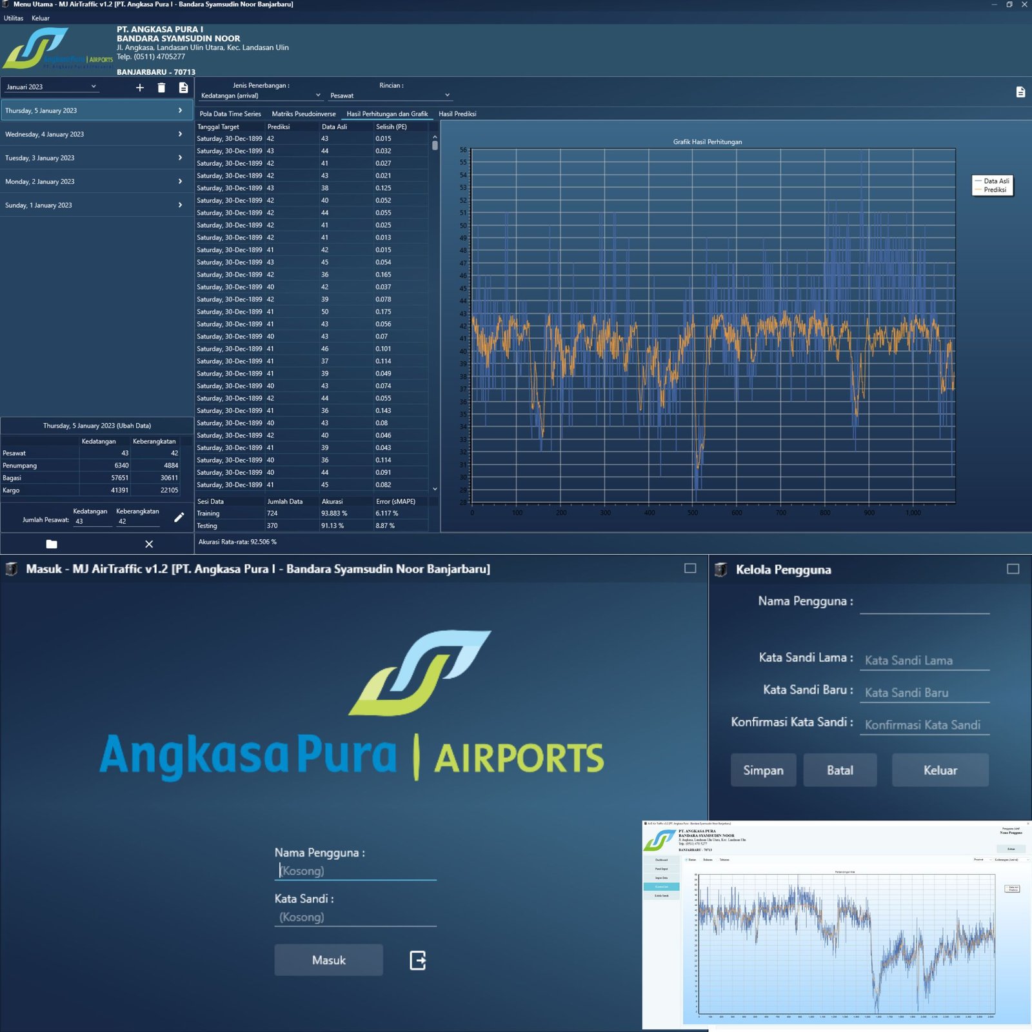Click the plus icon to add data
Image resolution: width=1032 pixels, height=1032 pixels.
pos(140,88)
